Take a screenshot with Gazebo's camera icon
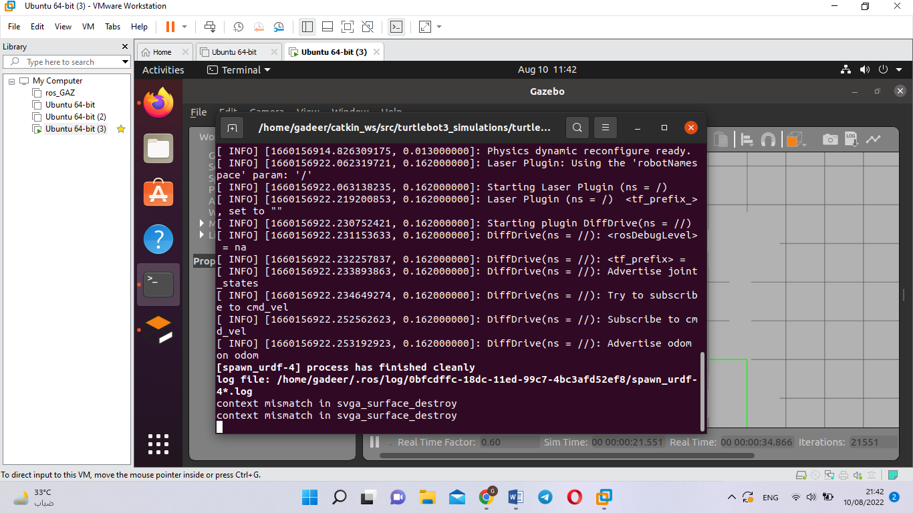Viewport: 913px width, 513px height. point(830,138)
